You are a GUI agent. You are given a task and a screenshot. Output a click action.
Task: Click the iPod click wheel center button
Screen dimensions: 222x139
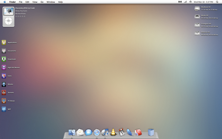pyautogui.click(x=8, y=21)
